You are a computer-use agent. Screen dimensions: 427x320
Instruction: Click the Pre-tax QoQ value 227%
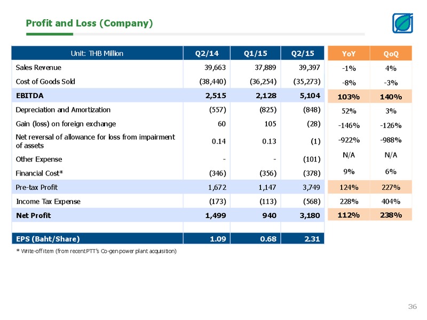(x=391, y=188)
